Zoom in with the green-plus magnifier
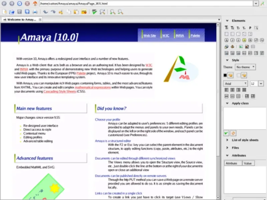 [x=112, y=12]
